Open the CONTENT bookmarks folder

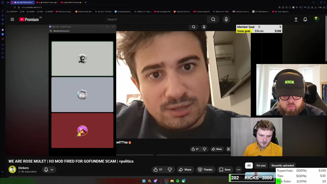point(12,11)
